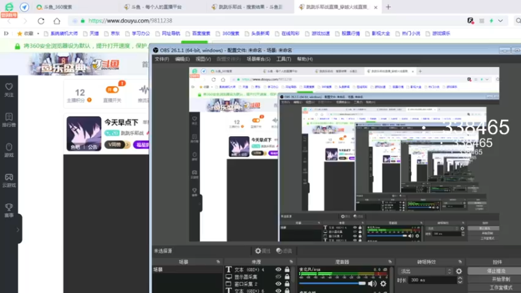Switch to 斗鱼 - 每个人的直播平台 tab
Screen dimensions: 521x293
[x=156, y=7]
